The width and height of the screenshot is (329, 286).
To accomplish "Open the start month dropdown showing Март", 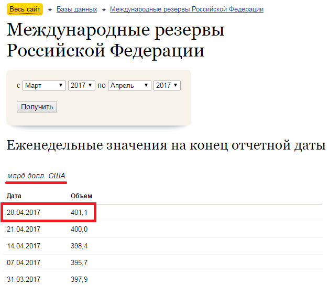I will pyautogui.click(x=44, y=85).
